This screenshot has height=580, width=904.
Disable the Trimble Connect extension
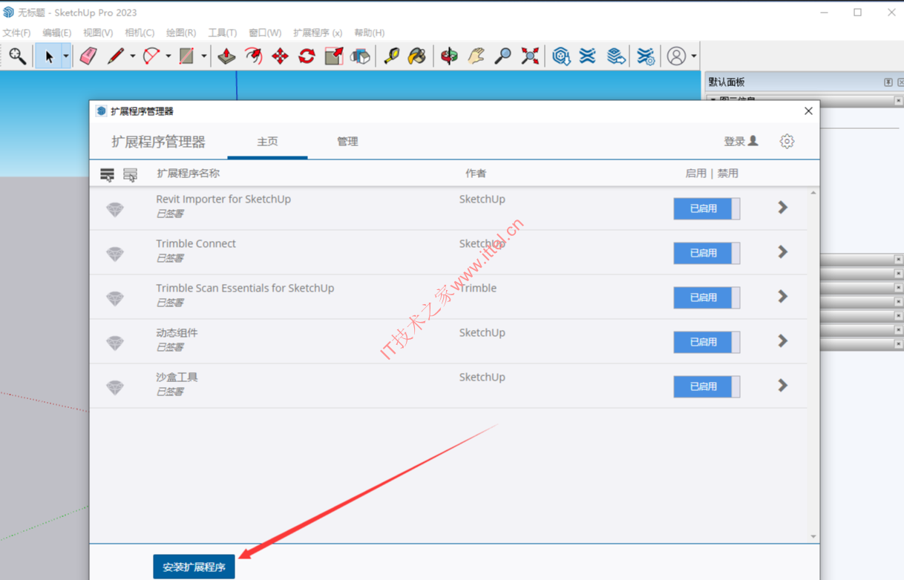click(x=707, y=253)
